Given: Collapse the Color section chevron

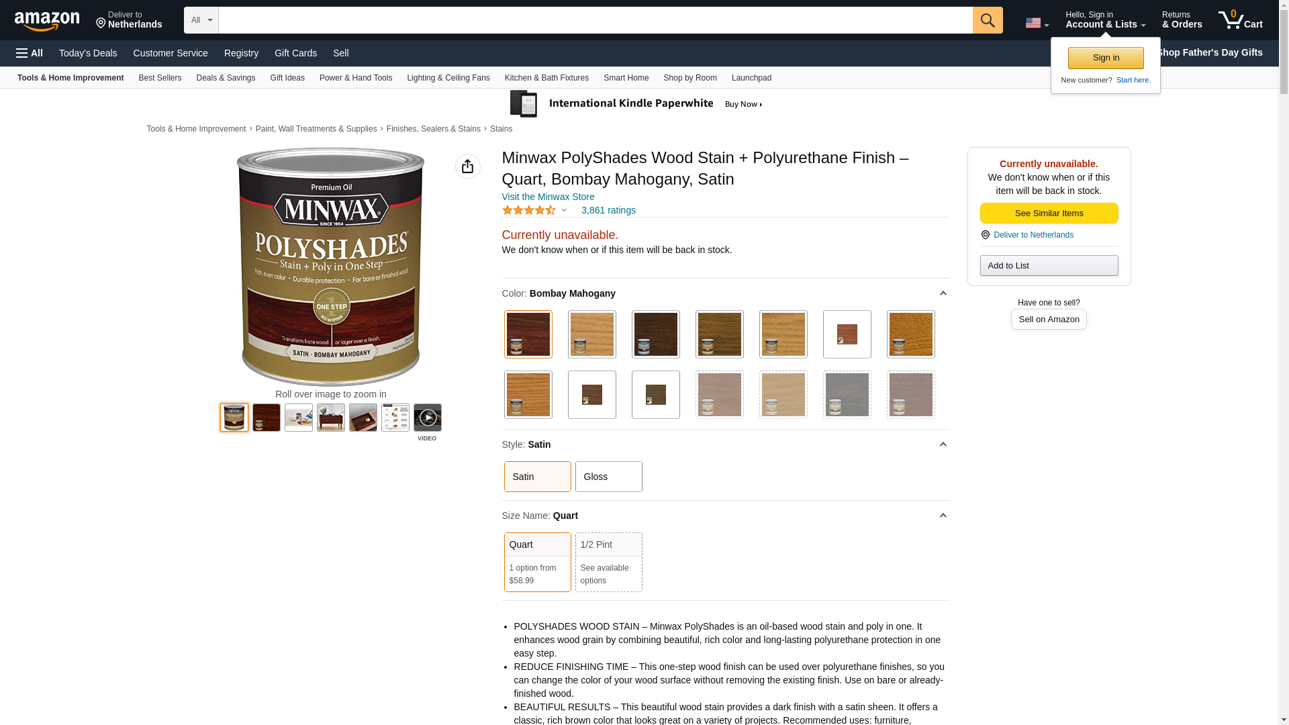Looking at the screenshot, I should [943, 293].
